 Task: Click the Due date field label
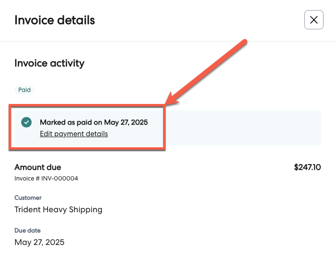click(27, 231)
